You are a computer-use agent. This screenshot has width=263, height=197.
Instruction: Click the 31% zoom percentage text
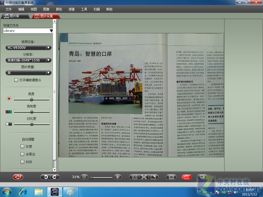[76, 177]
